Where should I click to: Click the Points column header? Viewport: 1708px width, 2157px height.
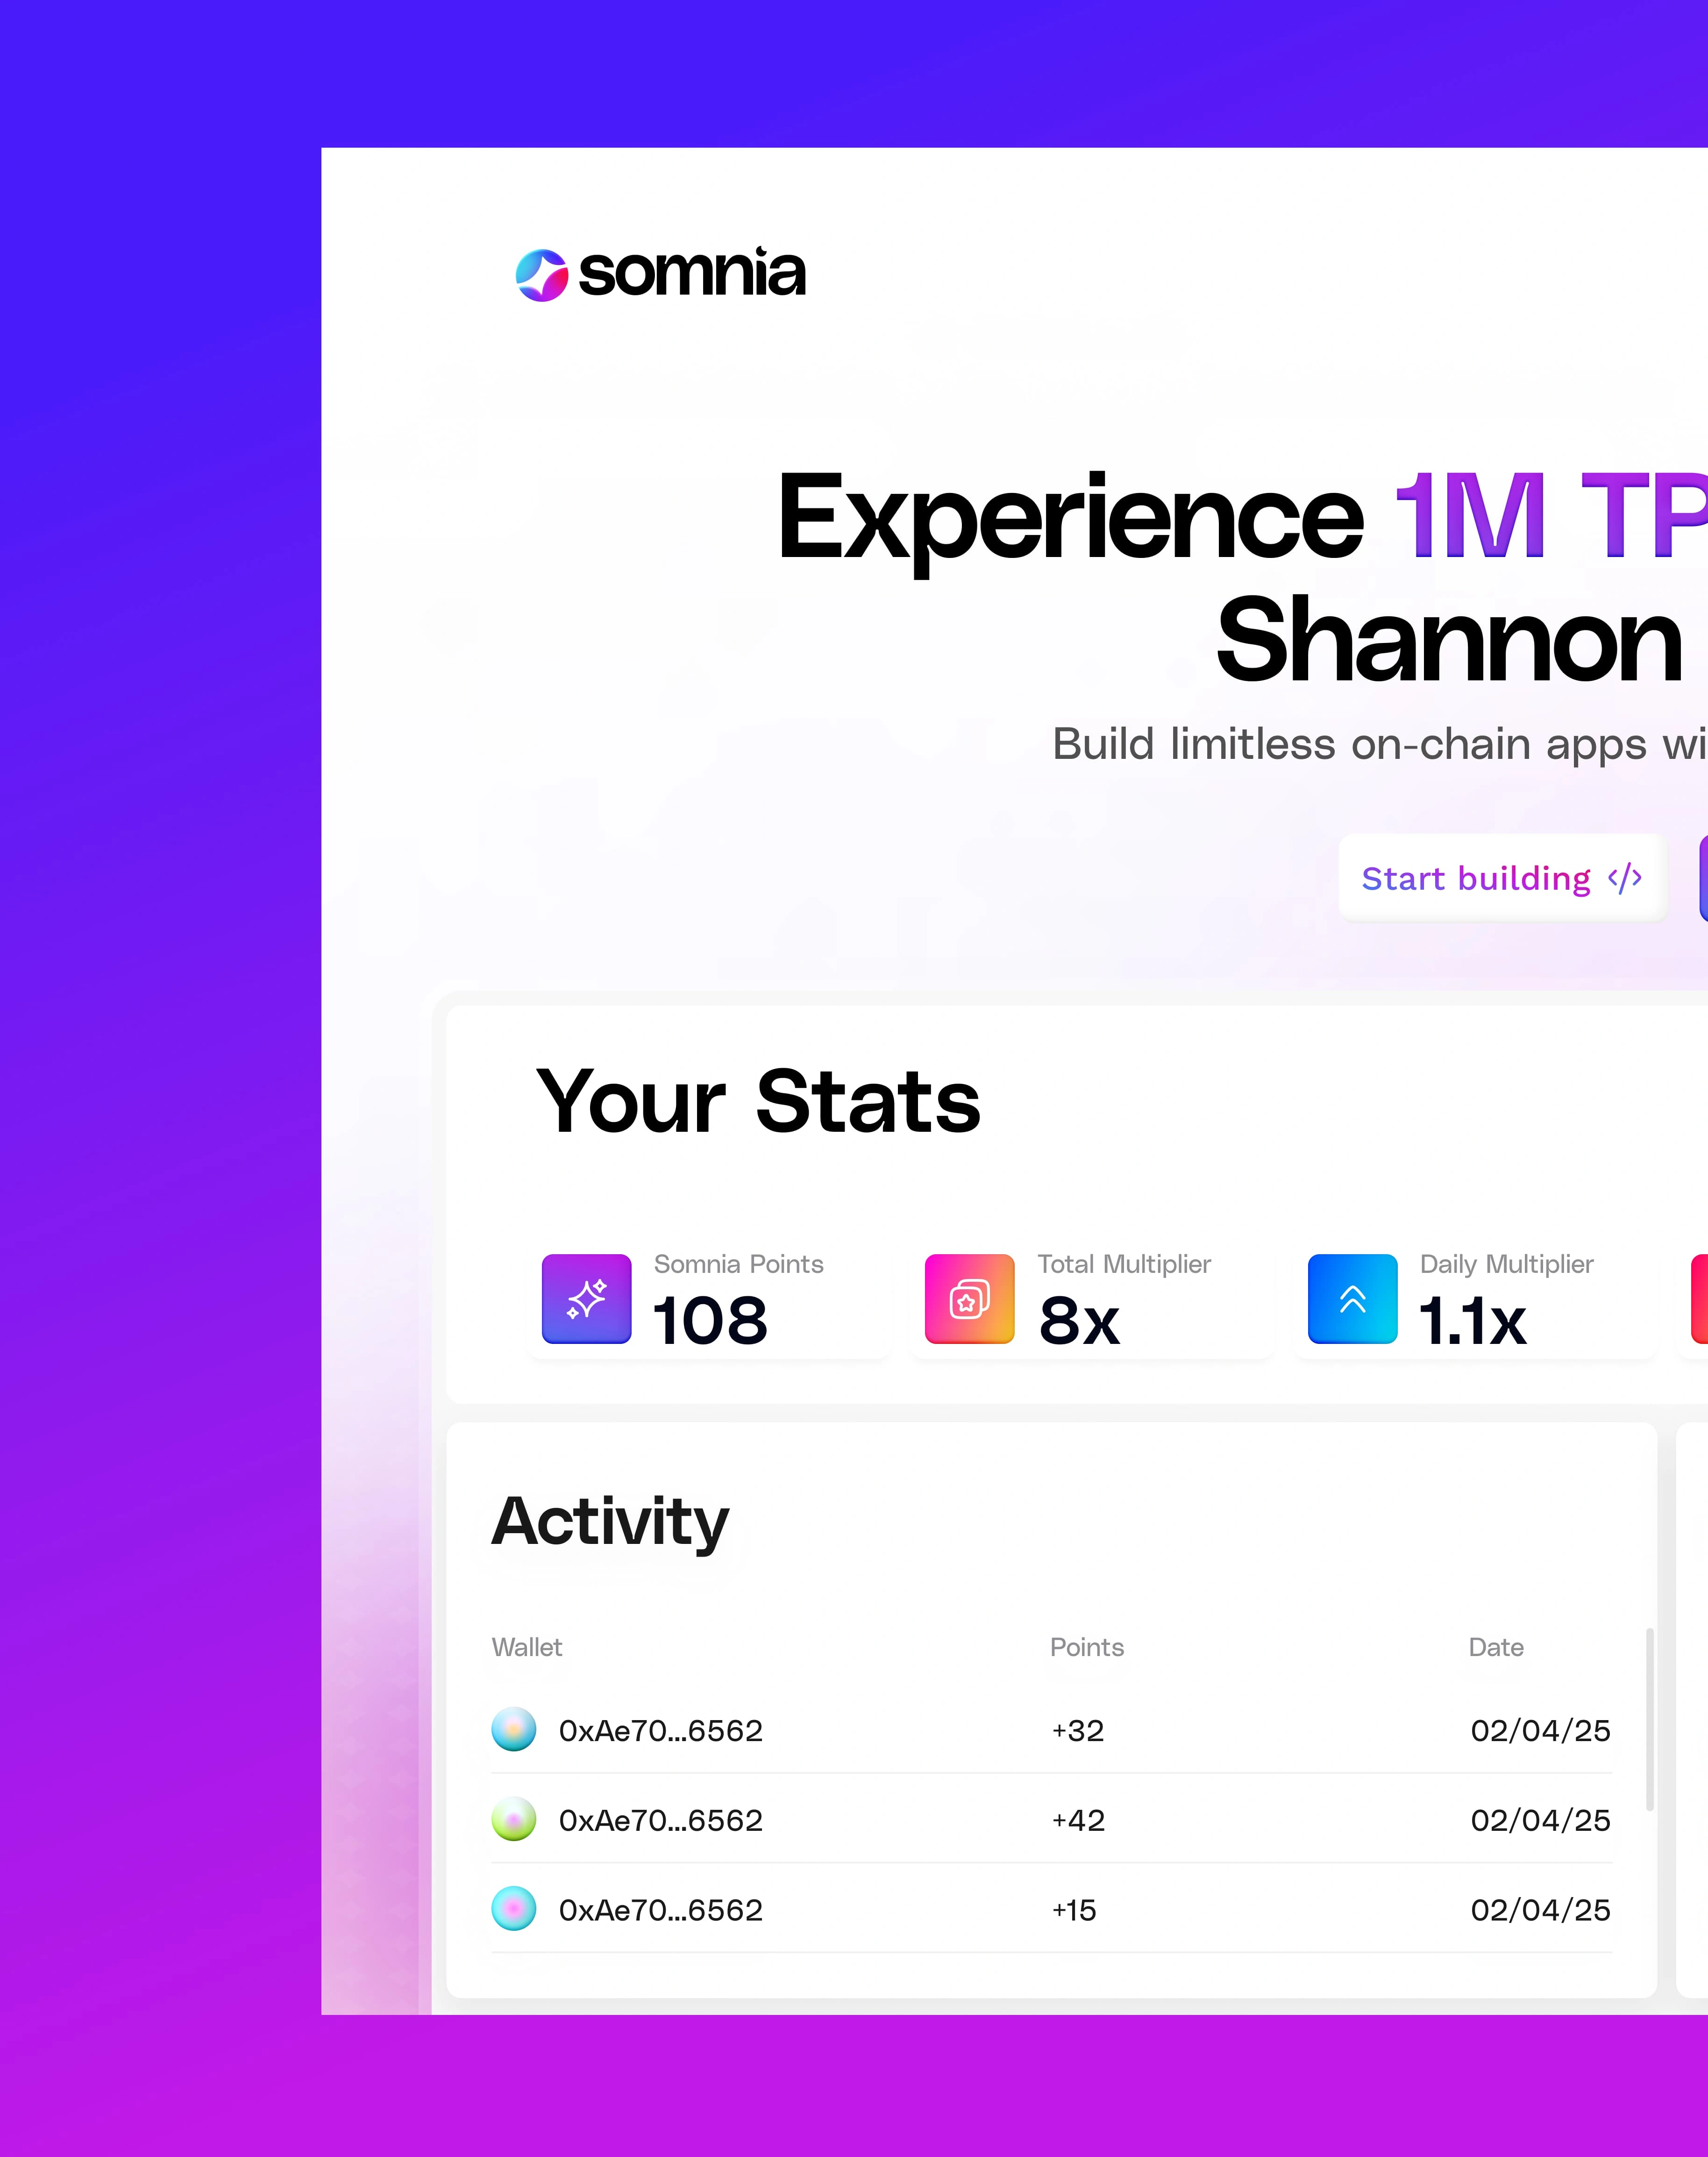(x=1087, y=1647)
